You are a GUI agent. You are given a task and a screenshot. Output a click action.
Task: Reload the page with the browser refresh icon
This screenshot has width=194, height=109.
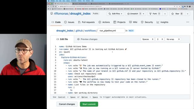53,6
